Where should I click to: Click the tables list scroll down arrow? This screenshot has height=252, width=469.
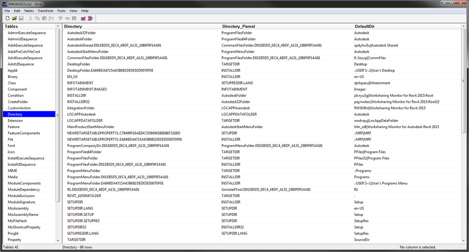coord(58,241)
